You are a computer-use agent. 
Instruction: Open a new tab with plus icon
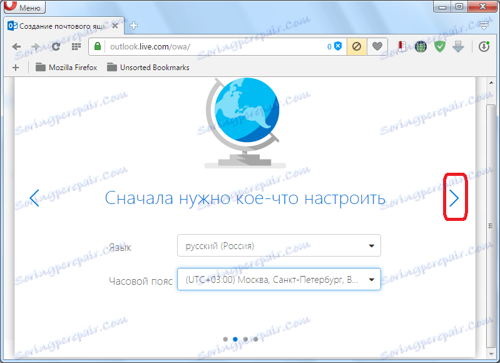(134, 26)
